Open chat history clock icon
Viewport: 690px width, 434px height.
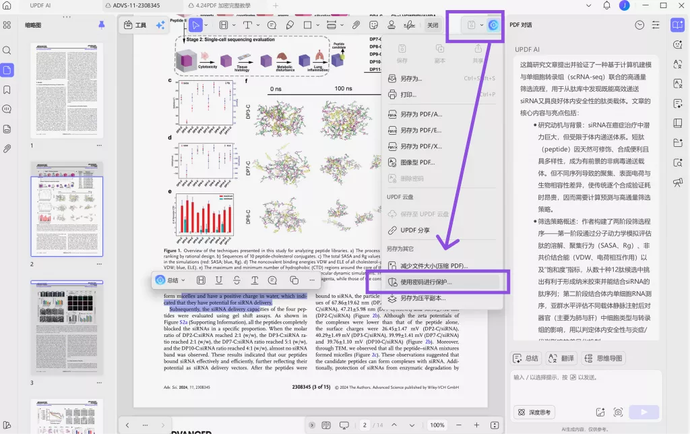coord(639,25)
